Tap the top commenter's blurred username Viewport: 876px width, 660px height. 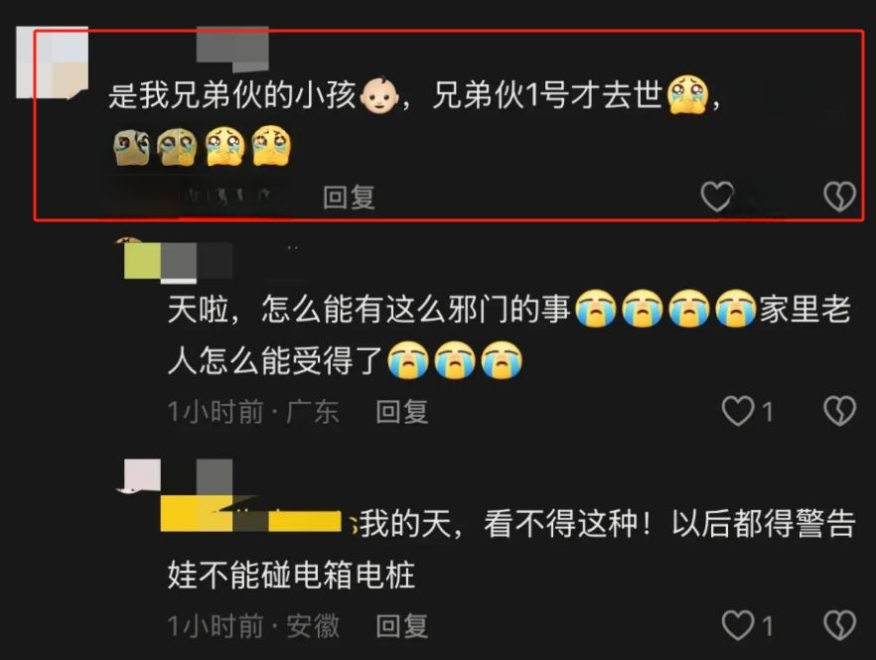click(232, 50)
